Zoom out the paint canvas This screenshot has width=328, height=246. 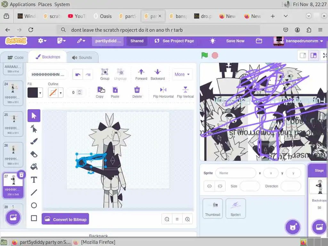[167, 219]
